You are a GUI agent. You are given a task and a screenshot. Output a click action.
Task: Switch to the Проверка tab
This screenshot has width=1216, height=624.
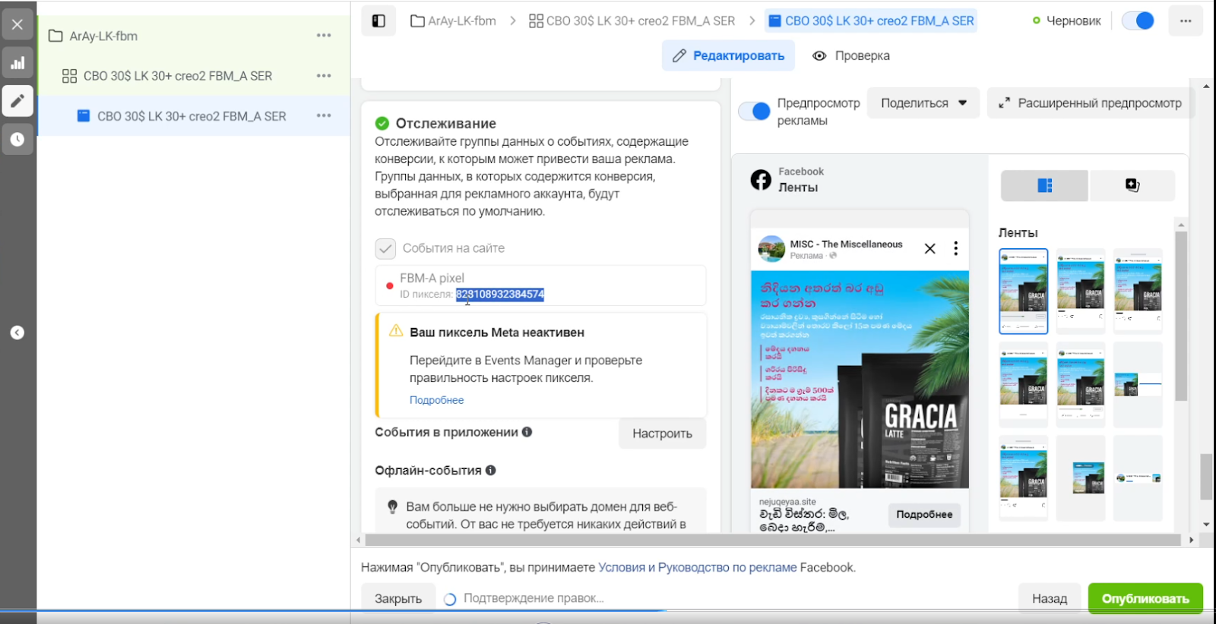point(851,55)
